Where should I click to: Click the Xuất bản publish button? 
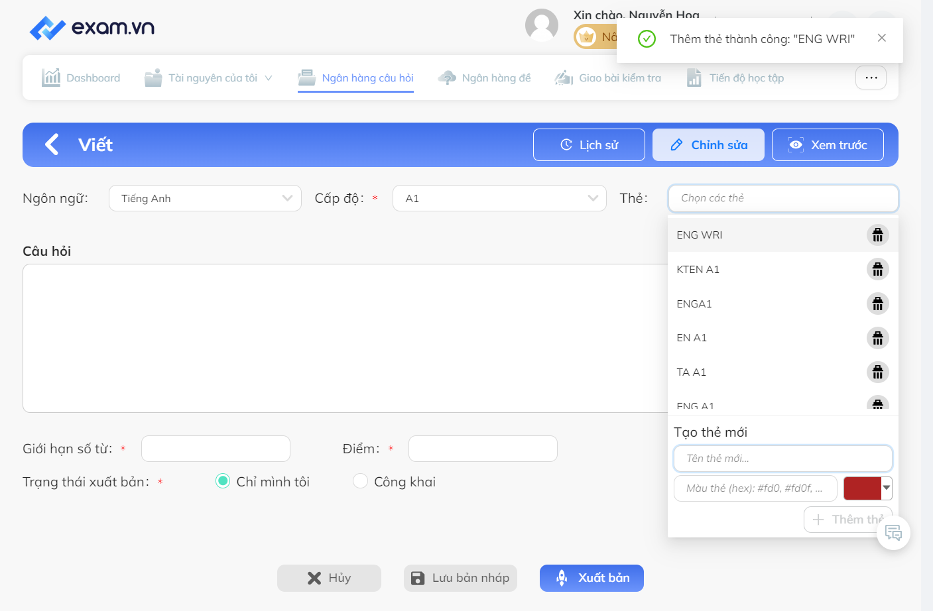[591, 578]
